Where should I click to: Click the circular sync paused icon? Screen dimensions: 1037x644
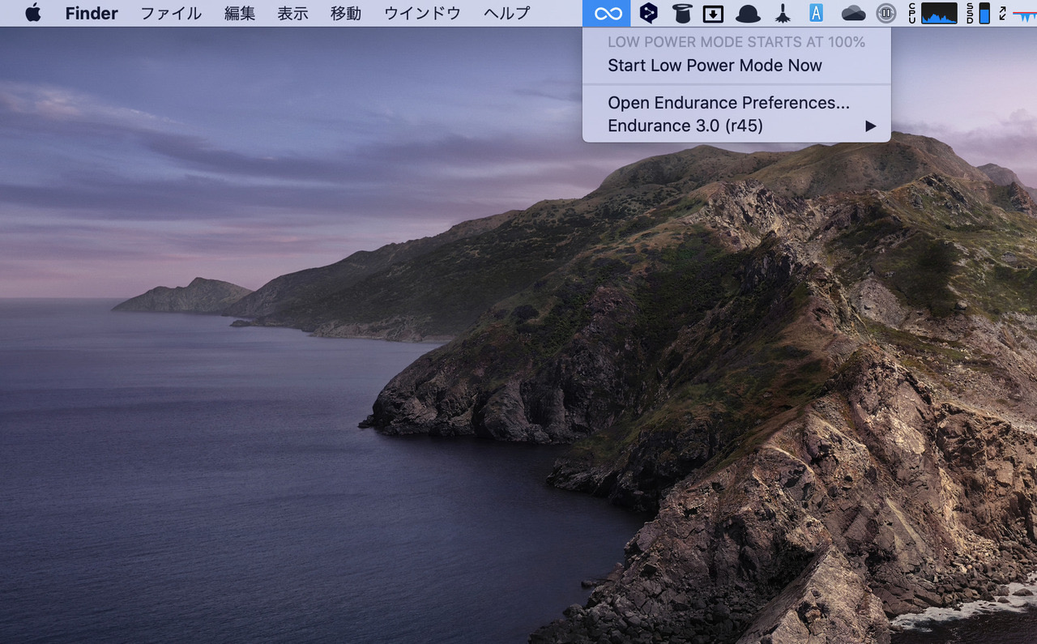tap(886, 13)
